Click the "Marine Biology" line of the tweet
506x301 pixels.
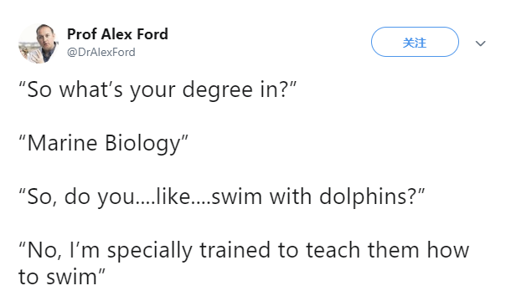click(x=103, y=143)
